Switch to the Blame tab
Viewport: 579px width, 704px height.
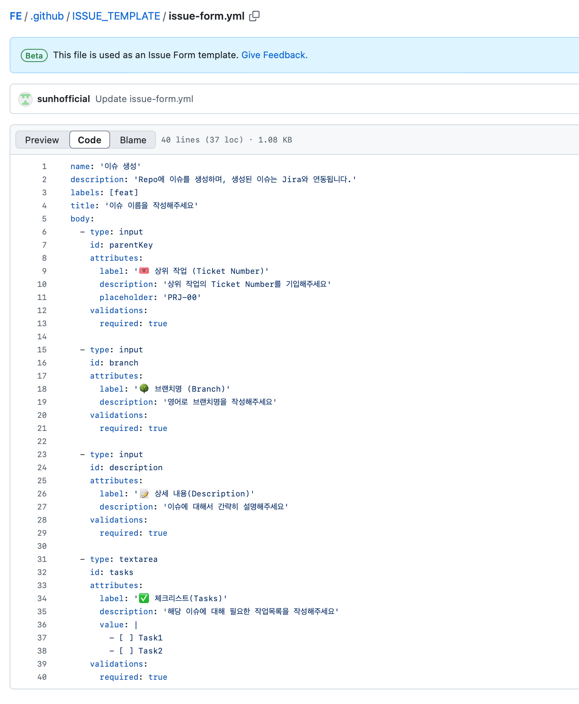133,140
